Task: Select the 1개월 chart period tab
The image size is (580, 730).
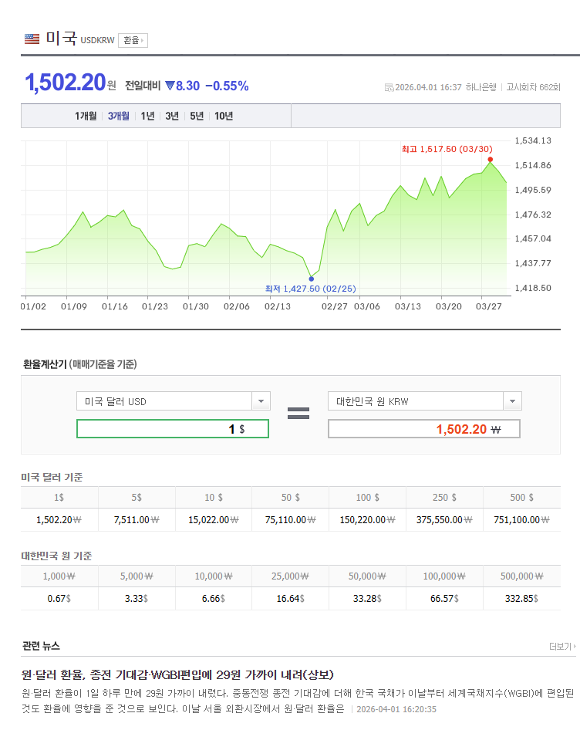Action: coord(86,116)
